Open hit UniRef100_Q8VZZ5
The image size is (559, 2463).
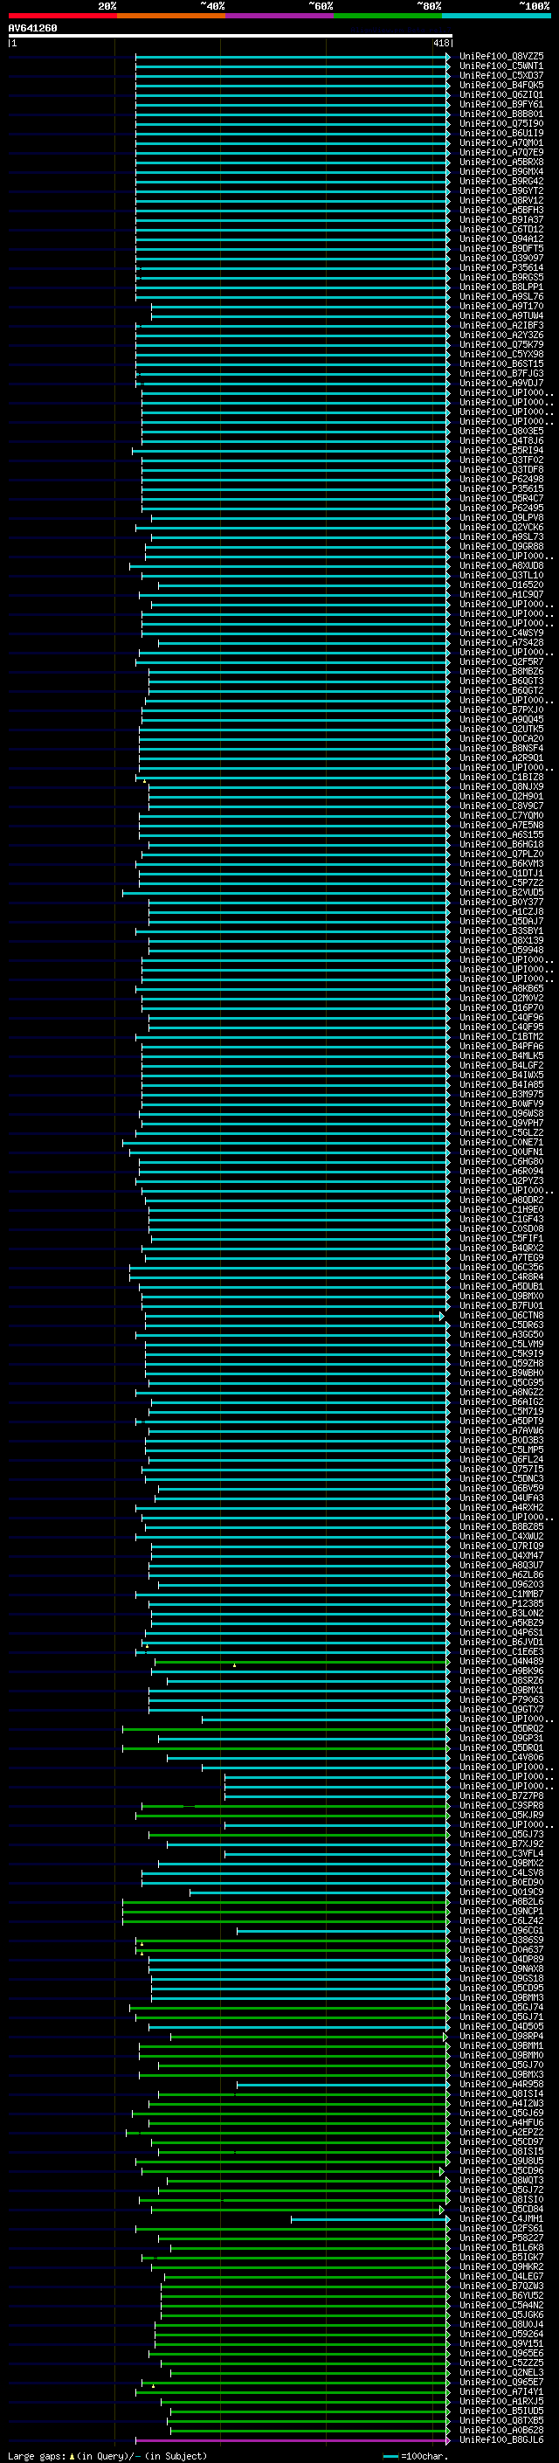click(x=500, y=57)
